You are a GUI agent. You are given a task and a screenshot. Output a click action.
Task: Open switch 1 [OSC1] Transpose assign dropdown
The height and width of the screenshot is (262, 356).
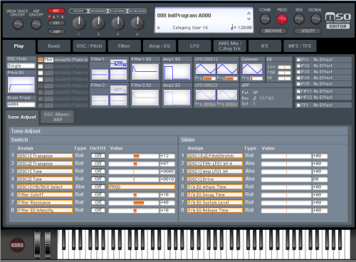pos(45,156)
